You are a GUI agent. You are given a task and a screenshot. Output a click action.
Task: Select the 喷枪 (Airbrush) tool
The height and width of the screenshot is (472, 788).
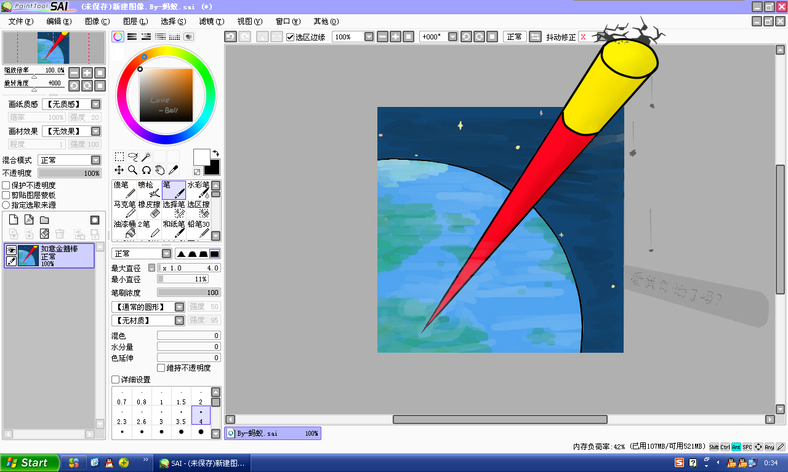[x=149, y=190]
